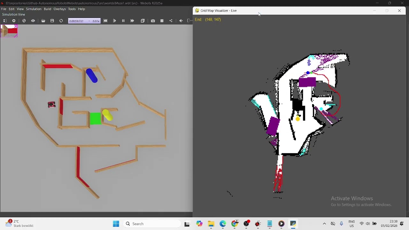Open Wi-Fi network settings tray icon
Screen dimensions: 409x230
(x=362, y=224)
